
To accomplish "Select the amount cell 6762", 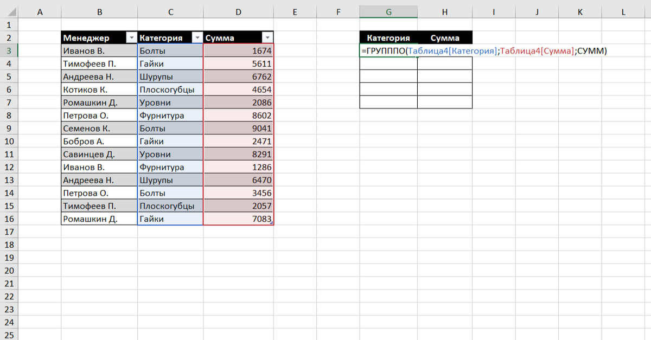I will click(x=238, y=76).
